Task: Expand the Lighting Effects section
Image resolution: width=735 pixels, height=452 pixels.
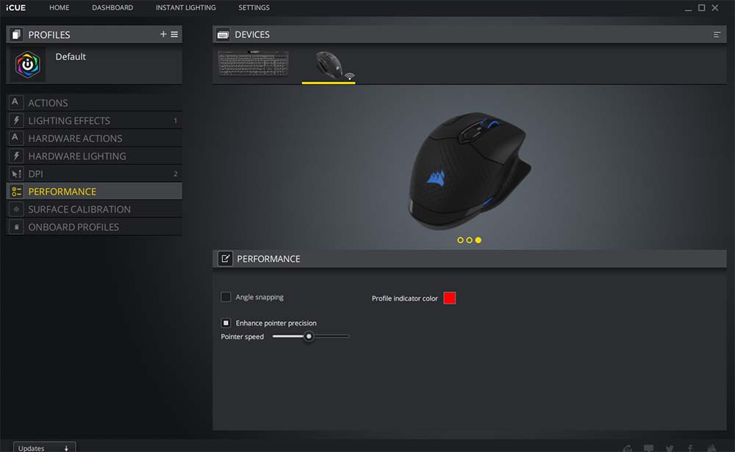Action: (x=69, y=121)
